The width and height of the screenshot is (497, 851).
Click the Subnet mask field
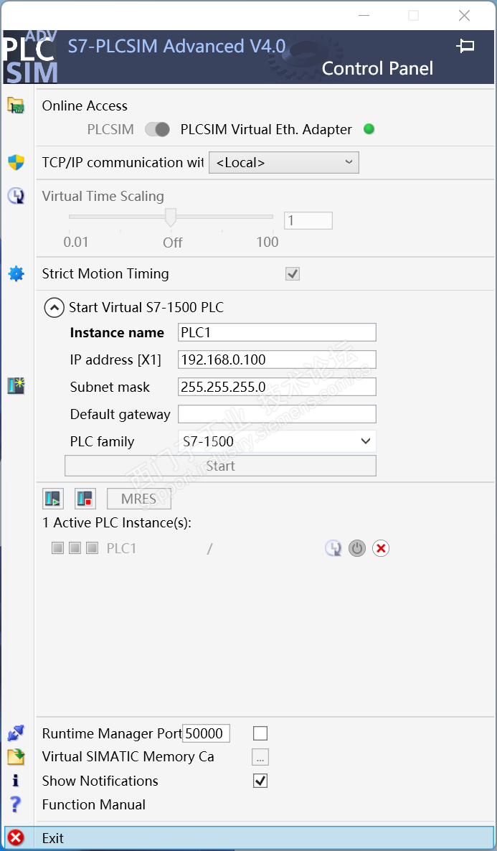(x=277, y=387)
